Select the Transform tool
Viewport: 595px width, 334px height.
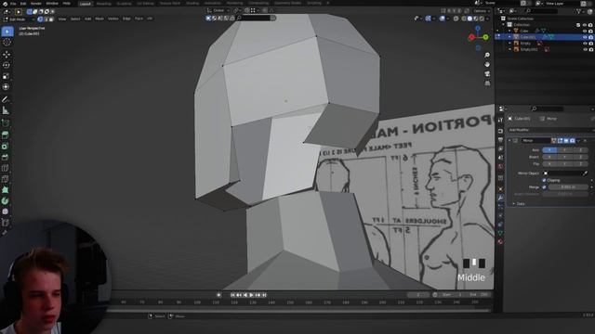click(7, 87)
